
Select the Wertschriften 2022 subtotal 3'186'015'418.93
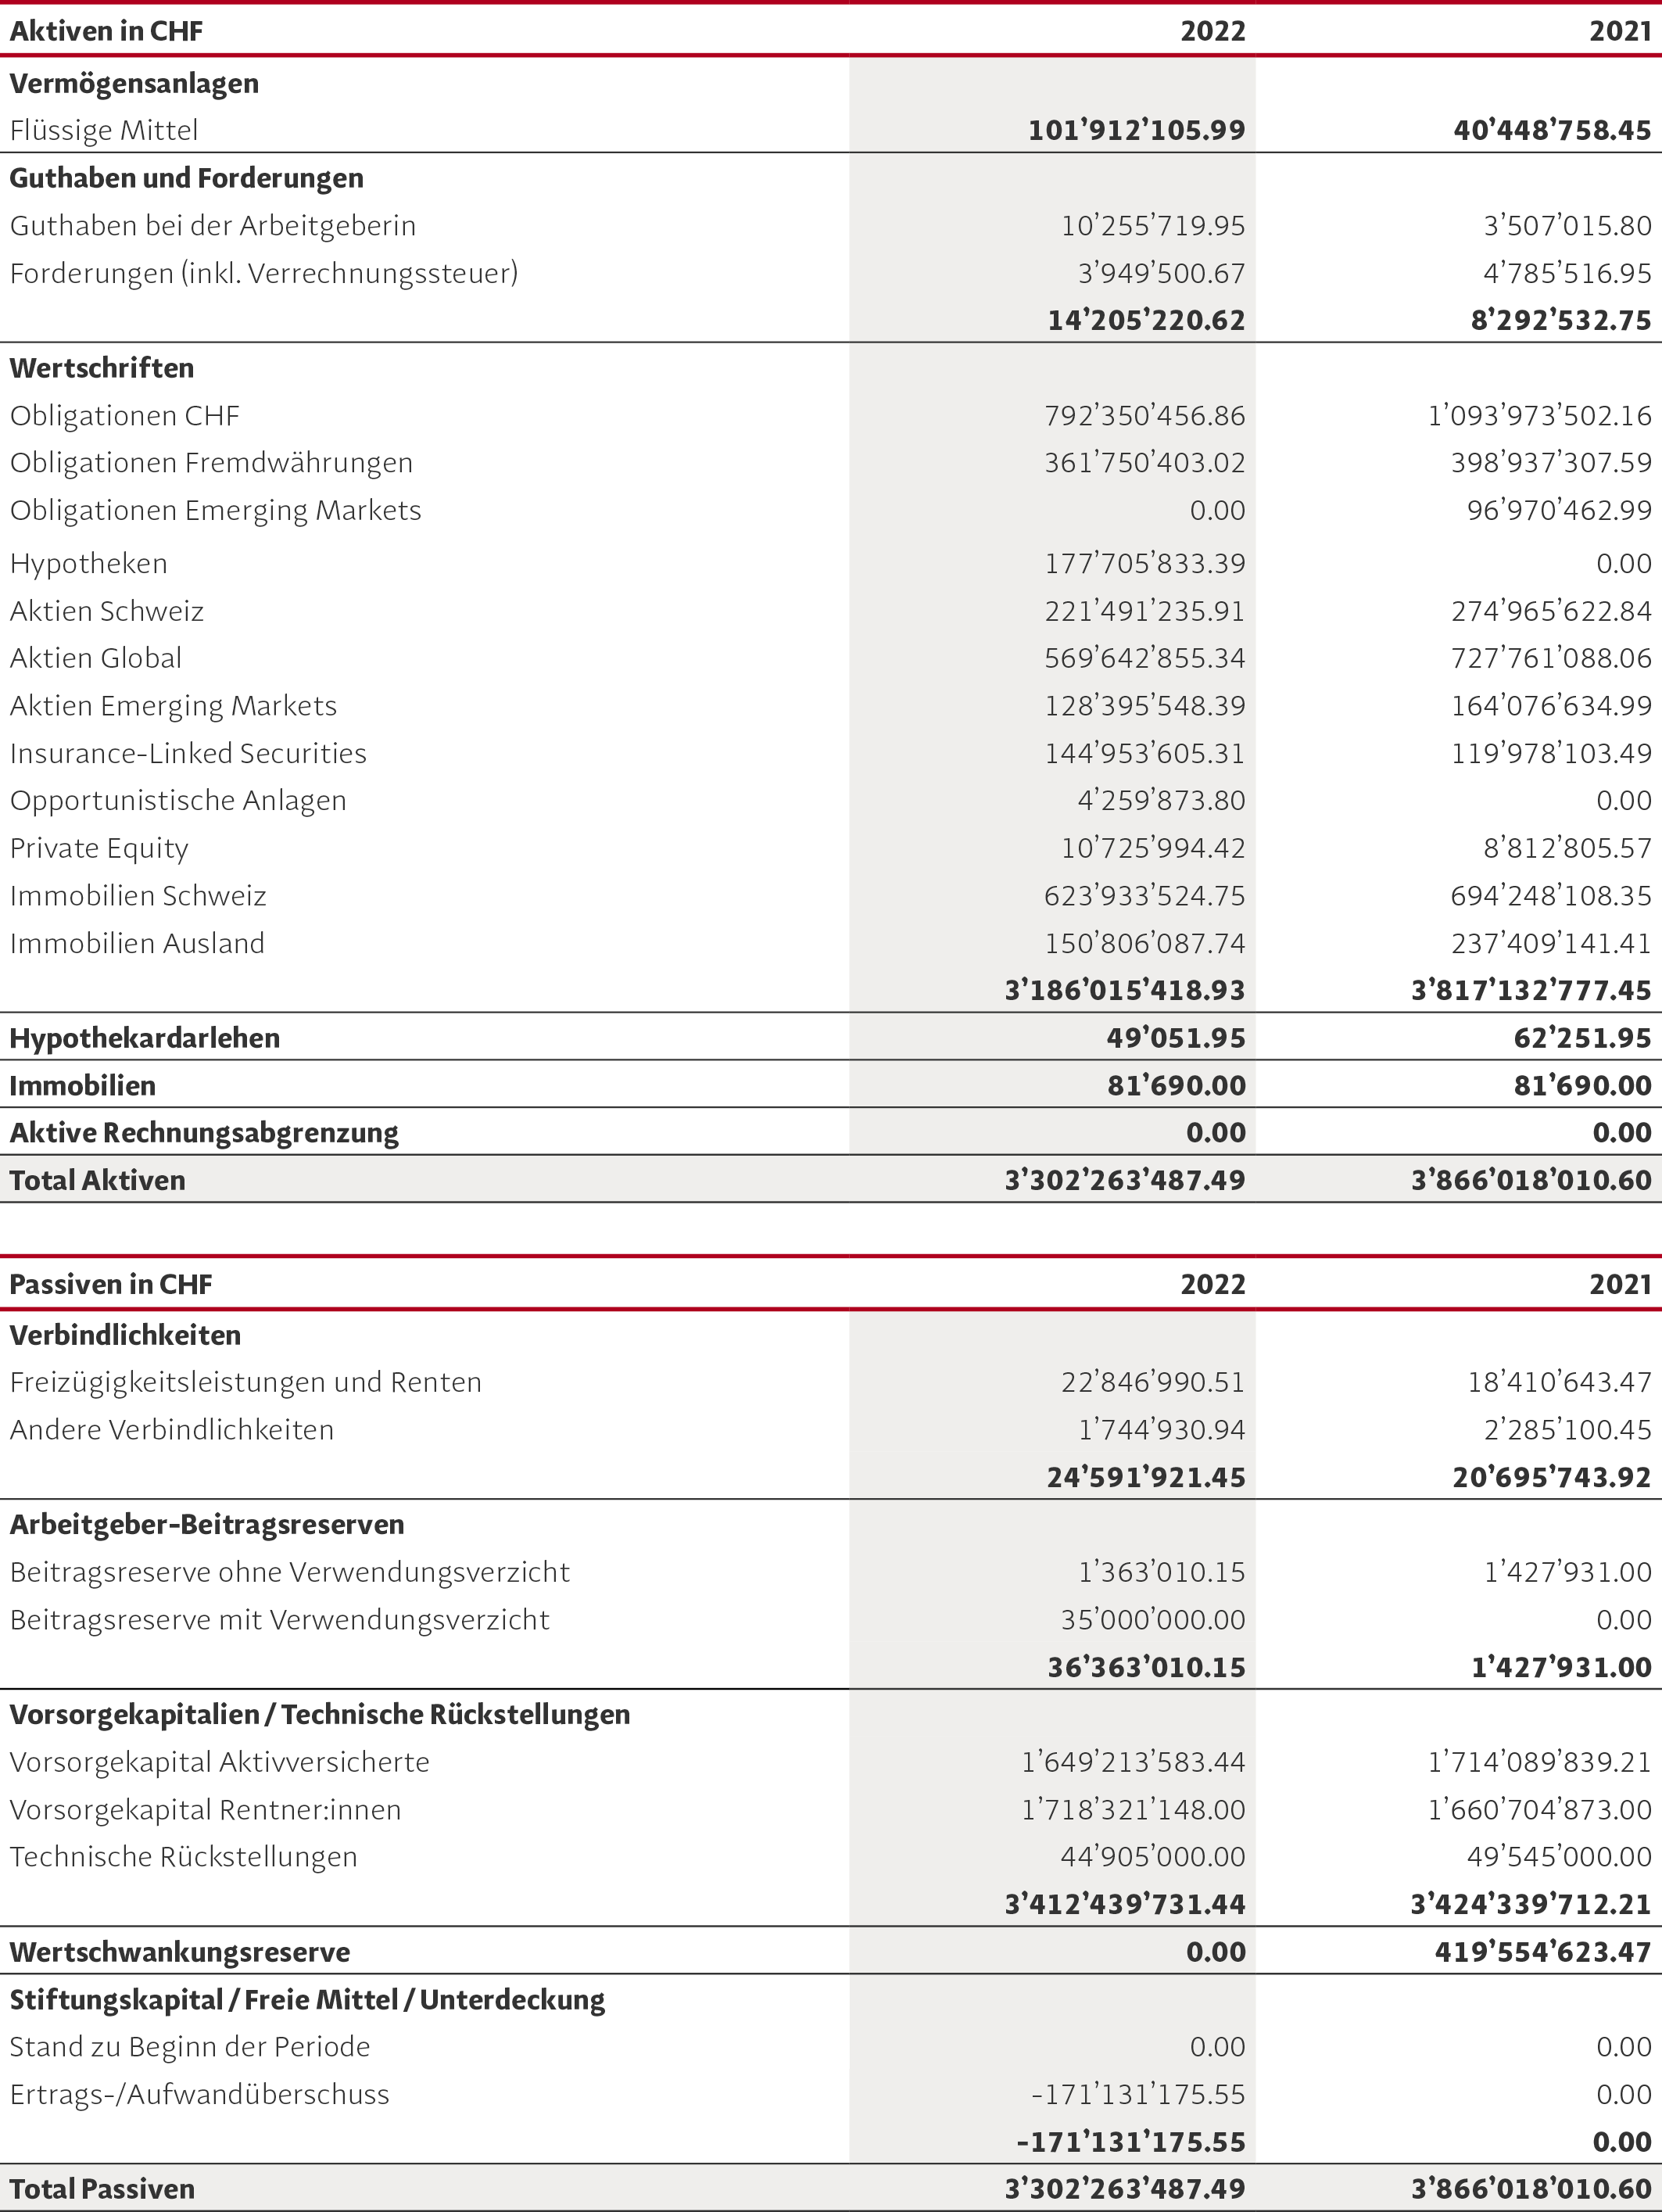[x=1125, y=990]
